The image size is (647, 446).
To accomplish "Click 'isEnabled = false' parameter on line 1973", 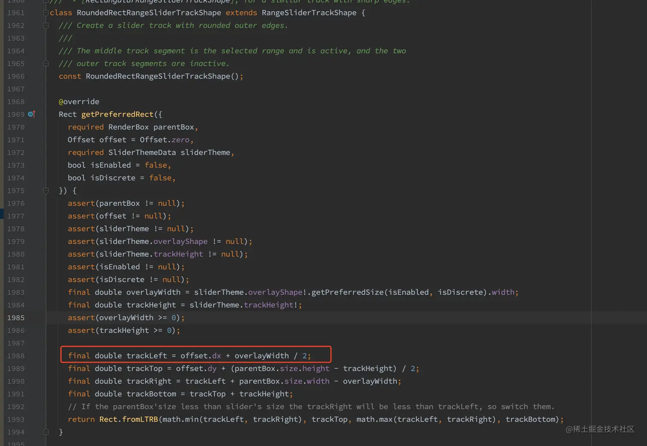I will tap(129, 165).
